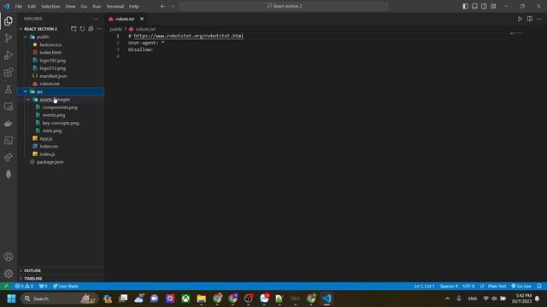This screenshot has height=307, width=547.
Task: Click the editor minimap
Action: [x=516, y=33]
